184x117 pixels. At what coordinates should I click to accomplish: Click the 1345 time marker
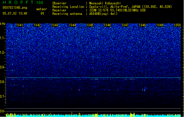pyautogui.click(x=90, y=25)
